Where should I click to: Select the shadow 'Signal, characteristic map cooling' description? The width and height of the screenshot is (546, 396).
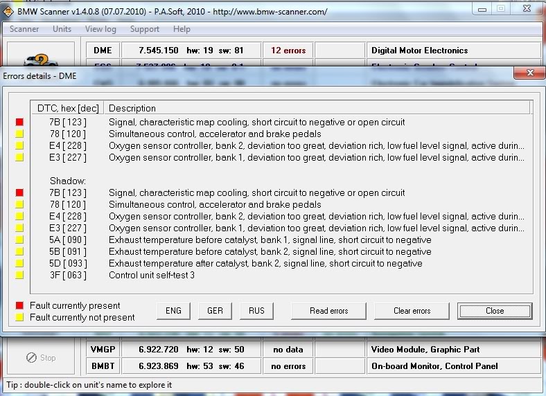click(256, 192)
